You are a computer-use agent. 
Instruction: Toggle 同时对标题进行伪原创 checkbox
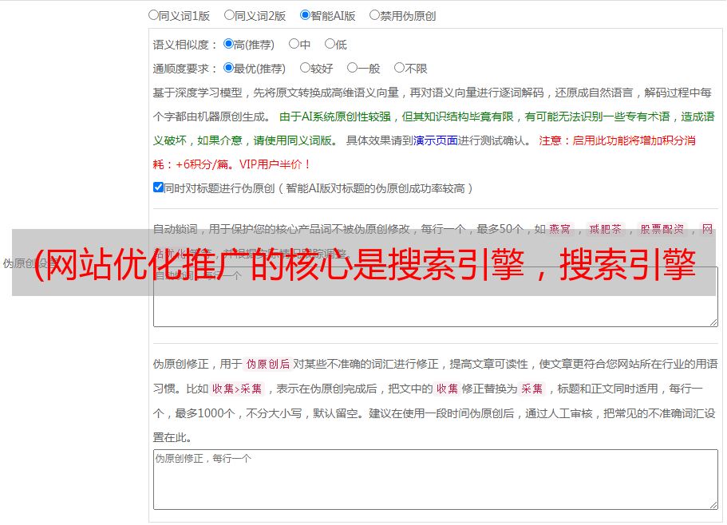pos(158,187)
